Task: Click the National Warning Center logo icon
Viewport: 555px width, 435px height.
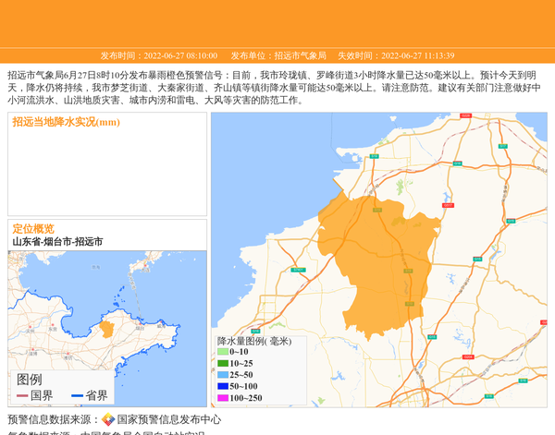Action: 108,419
